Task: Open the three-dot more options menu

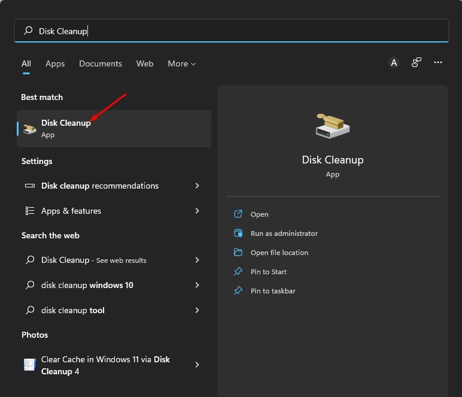Action: tap(438, 63)
